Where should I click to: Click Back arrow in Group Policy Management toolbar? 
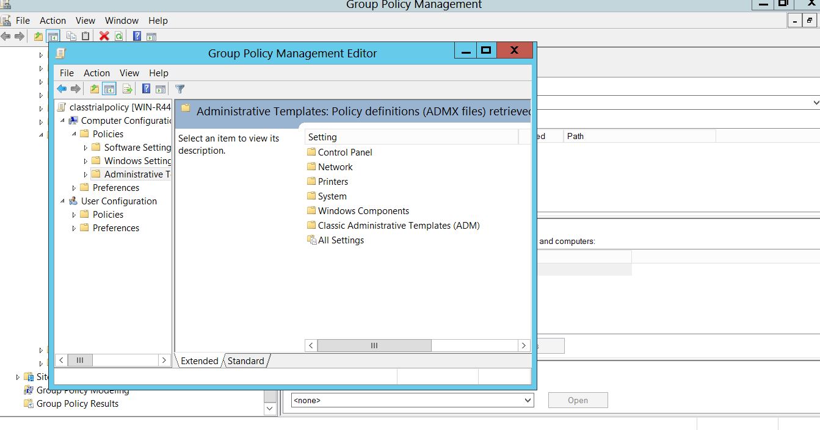coord(5,36)
